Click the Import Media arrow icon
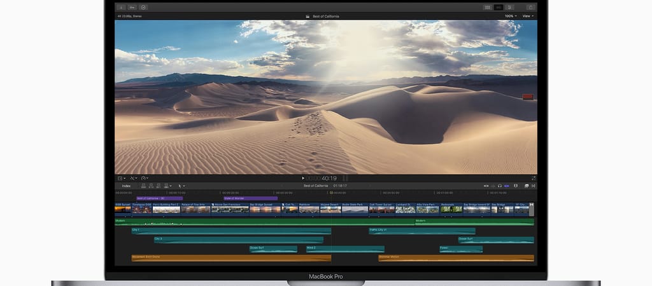 click(x=120, y=7)
